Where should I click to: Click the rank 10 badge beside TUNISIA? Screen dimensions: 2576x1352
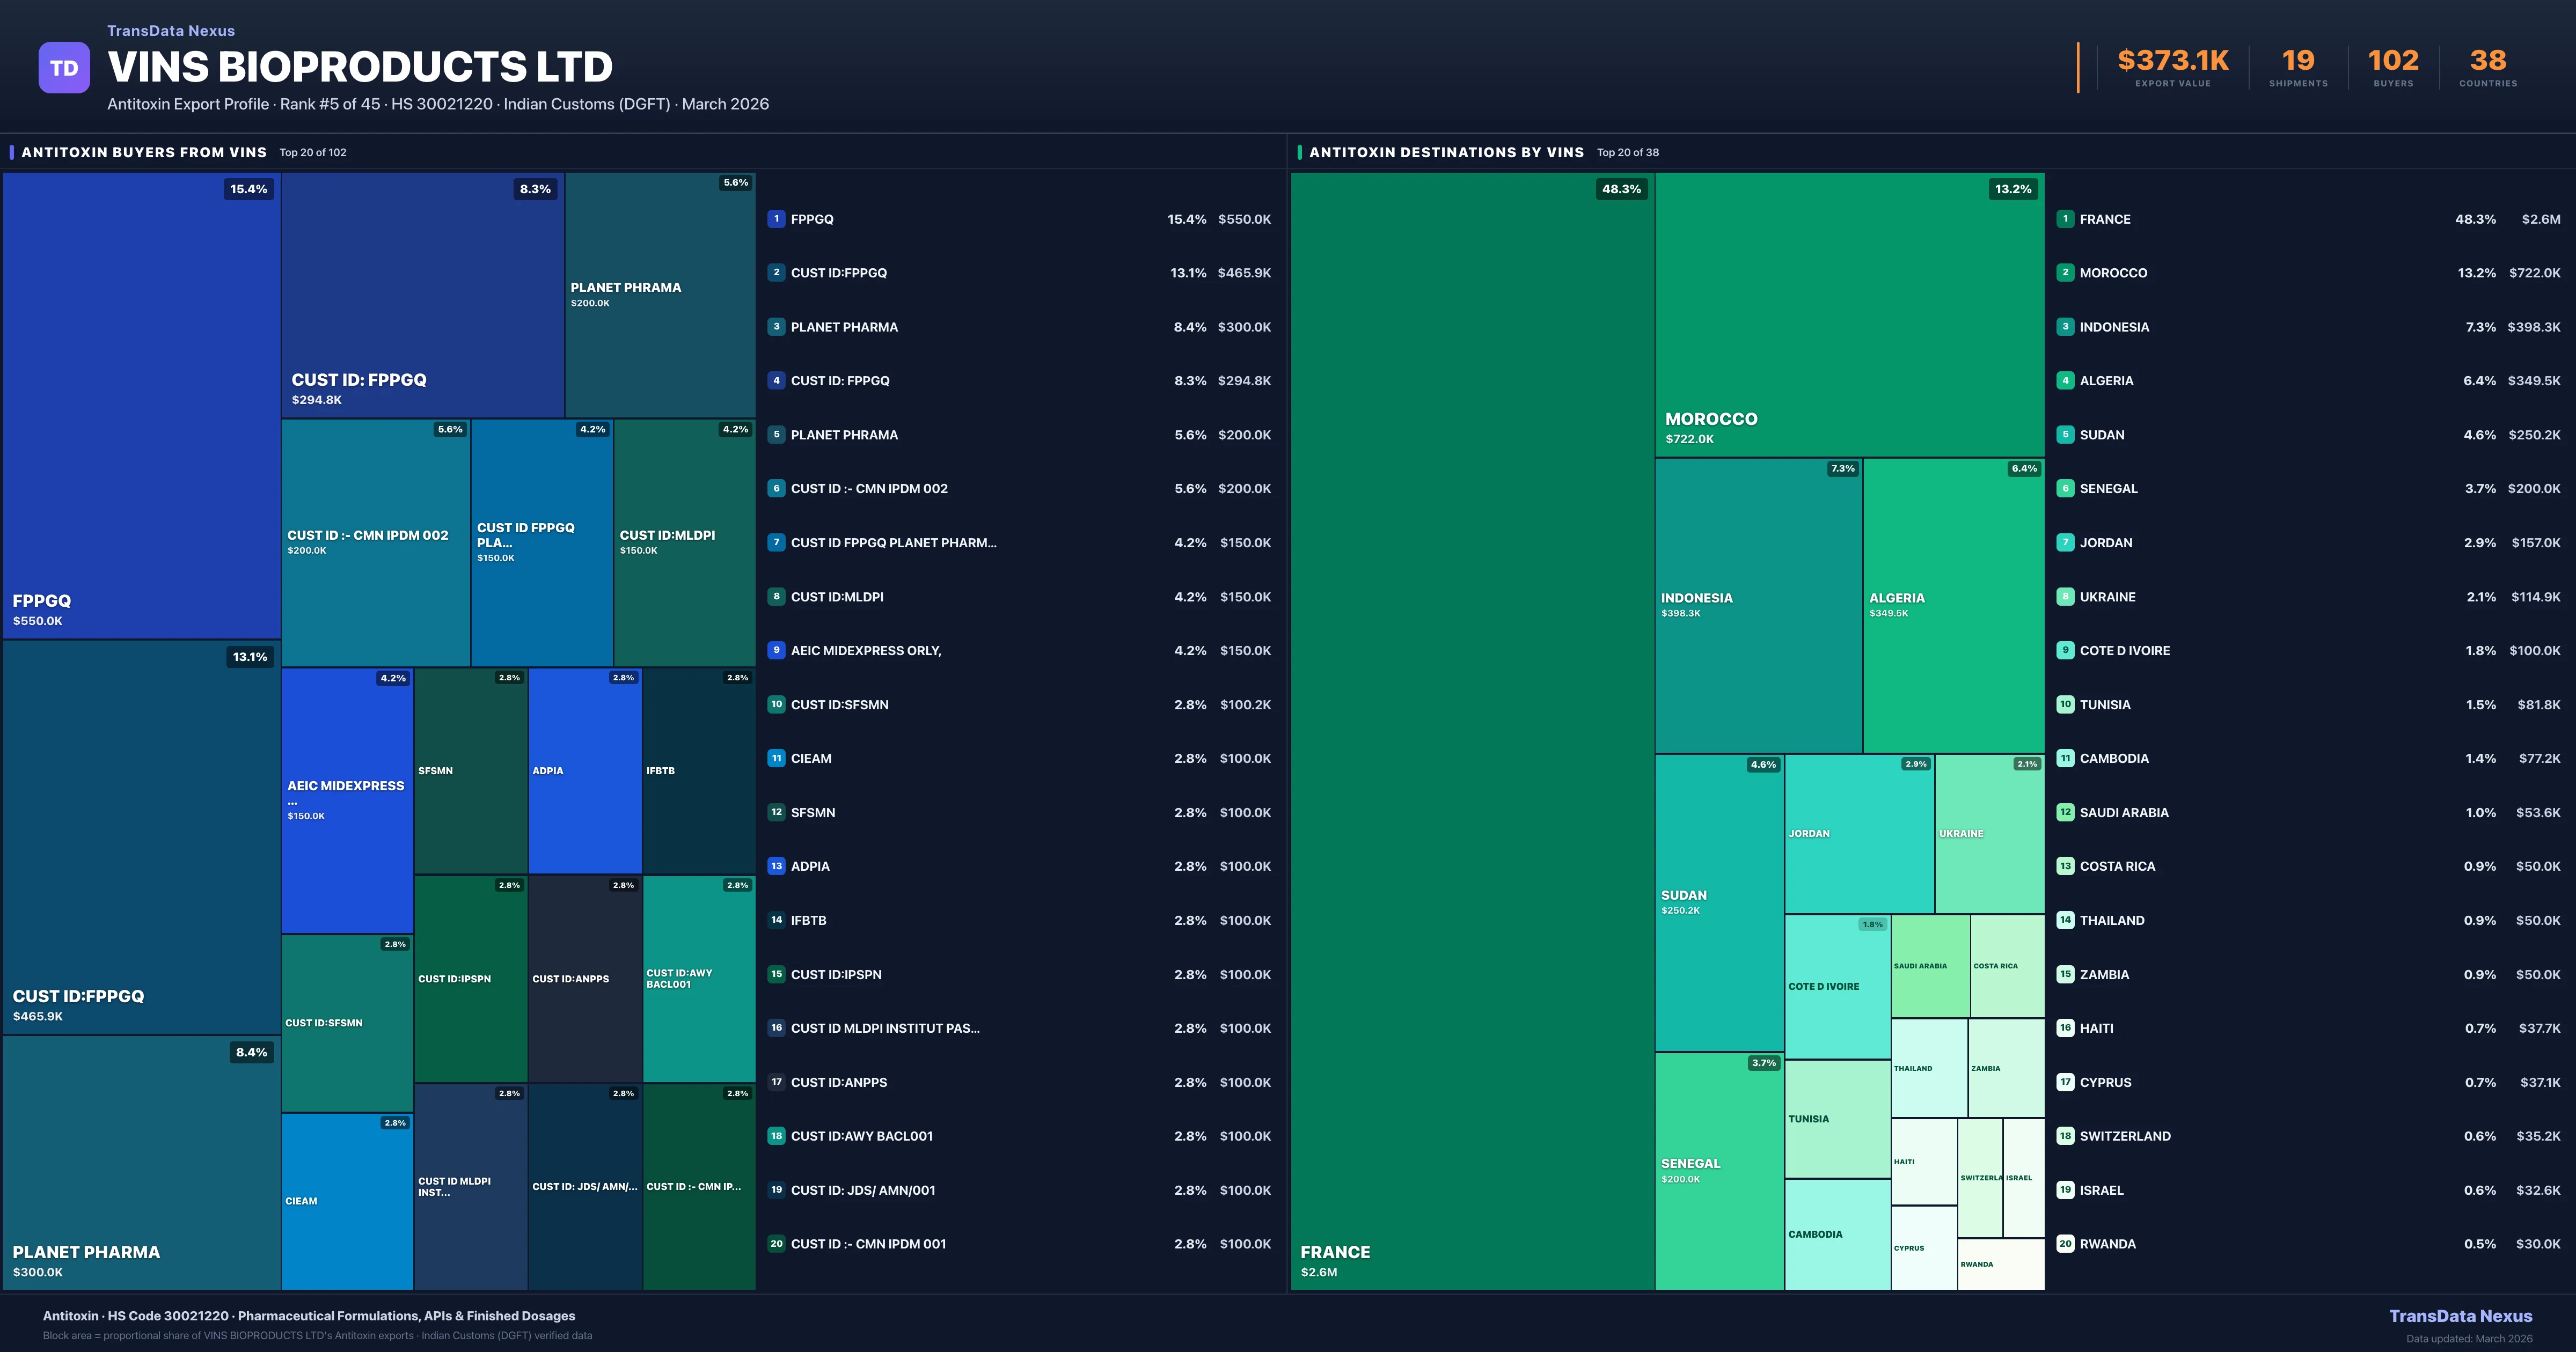[x=2065, y=704]
